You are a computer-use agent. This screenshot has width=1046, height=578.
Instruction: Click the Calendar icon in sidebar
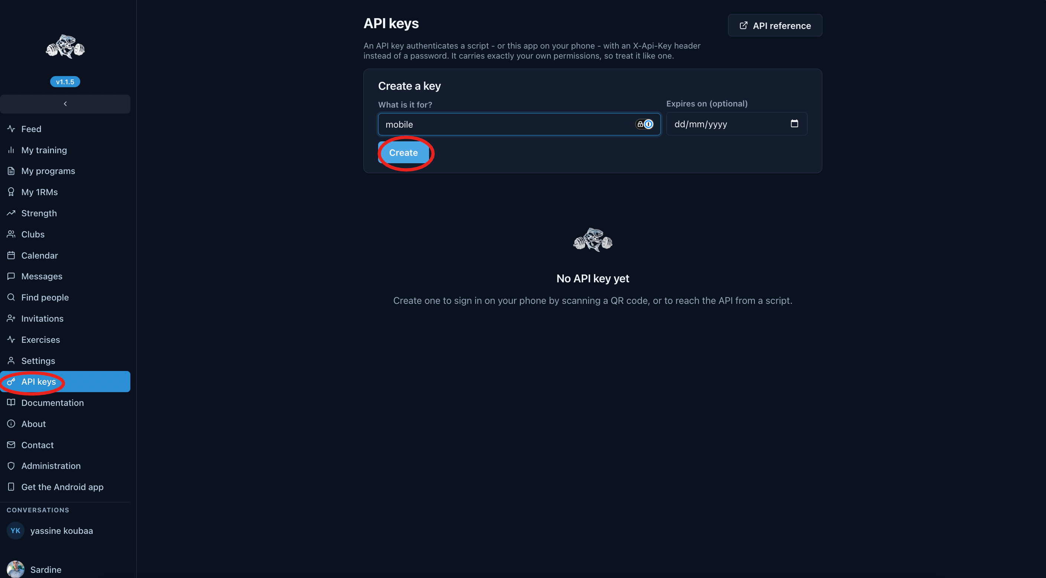11,255
